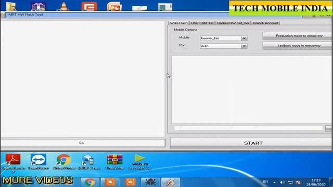This screenshot has height=187, width=333.
Task: Open the VLC cone desktop icon
Action: point(63,6)
